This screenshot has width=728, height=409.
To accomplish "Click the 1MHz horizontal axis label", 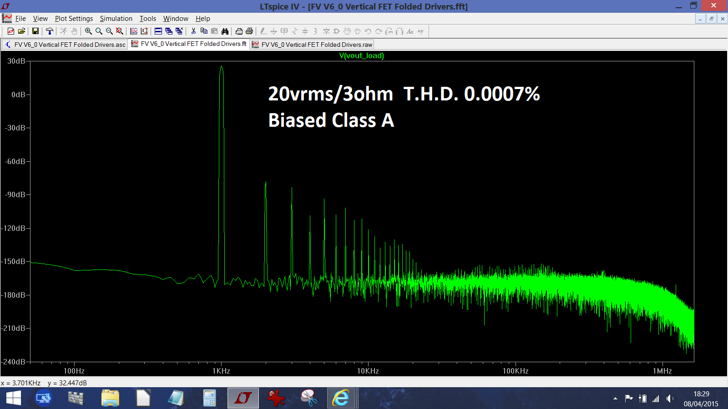I will pyautogui.click(x=662, y=371).
